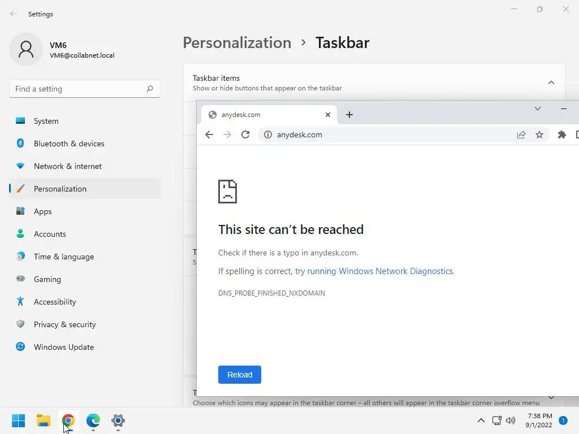Screen dimensions: 579x434
Task: Restore the Settings window size
Action: 540,9
